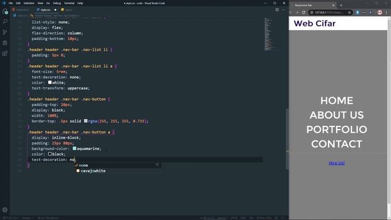391x220 pixels.
Task: Click the 'list-style: none;' line
Action: pos(51,22)
